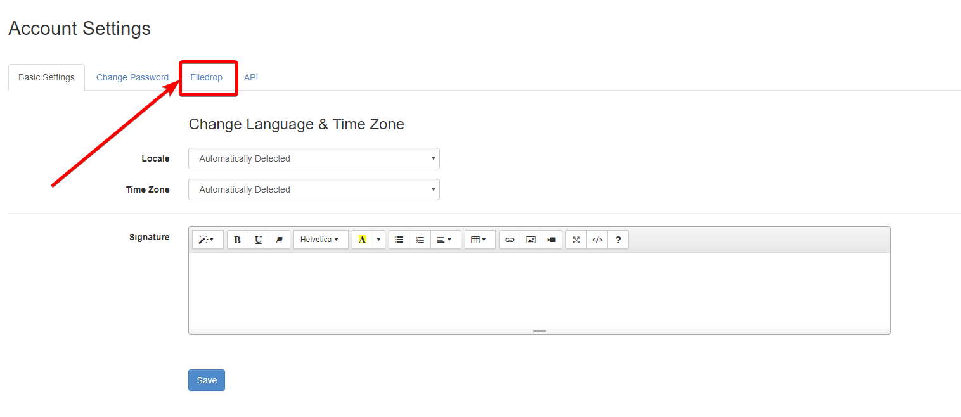Screen dimensions: 961x417
Task: Toggle fullscreen mode for the editor
Action: (576, 240)
